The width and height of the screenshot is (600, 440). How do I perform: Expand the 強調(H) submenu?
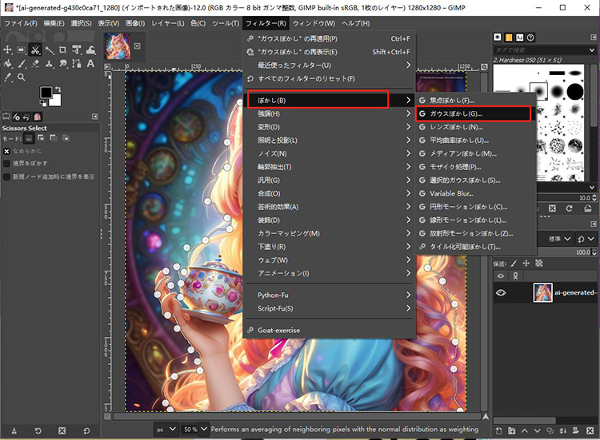[329, 114]
